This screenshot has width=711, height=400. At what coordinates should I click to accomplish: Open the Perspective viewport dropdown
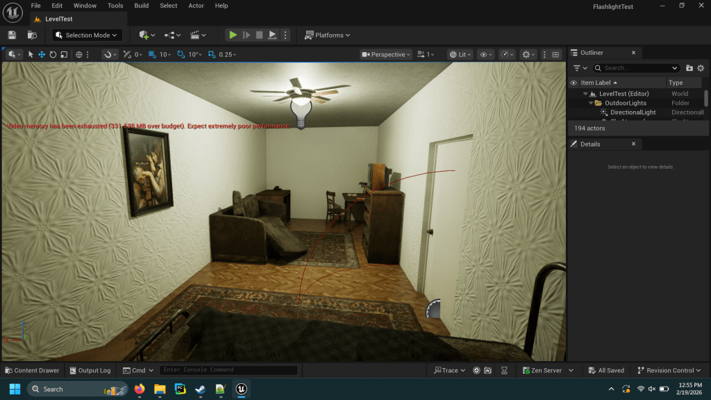(x=386, y=54)
